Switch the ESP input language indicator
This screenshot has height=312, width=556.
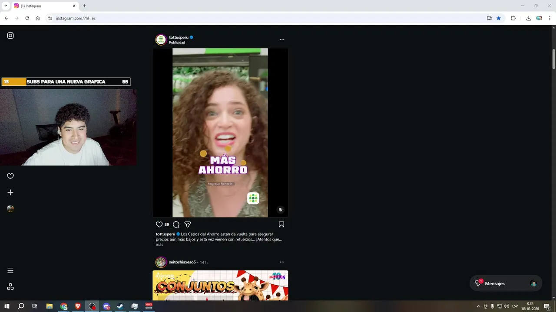(x=515, y=306)
